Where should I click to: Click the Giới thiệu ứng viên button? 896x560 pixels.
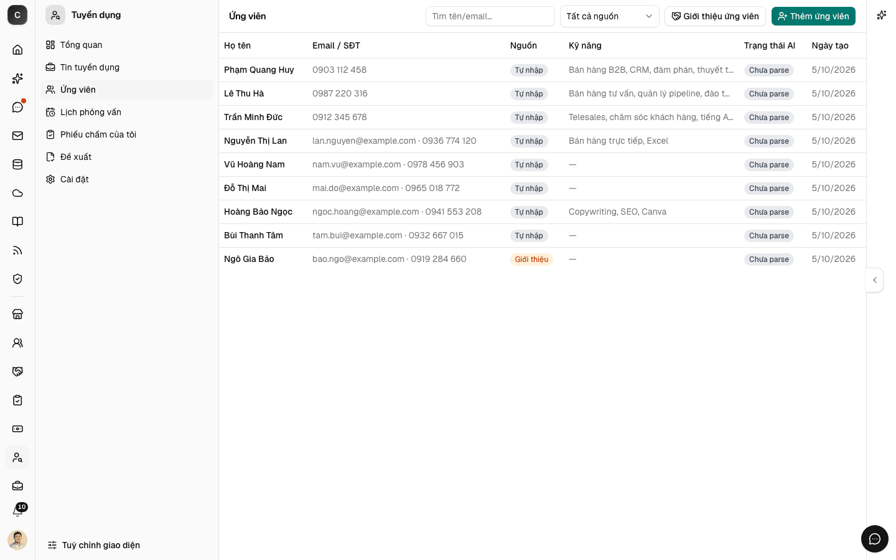(x=715, y=16)
